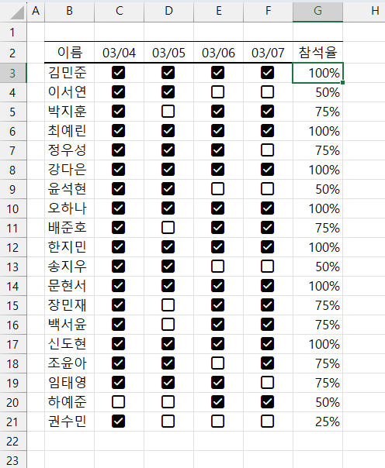This screenshot has width=385, height=468.
Task: Select row 12 header
Action: coord(13,247)
